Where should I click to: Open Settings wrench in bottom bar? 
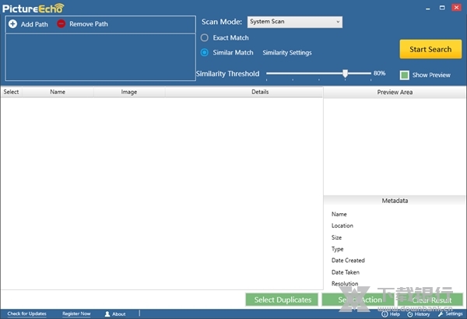tap(441, 314)
